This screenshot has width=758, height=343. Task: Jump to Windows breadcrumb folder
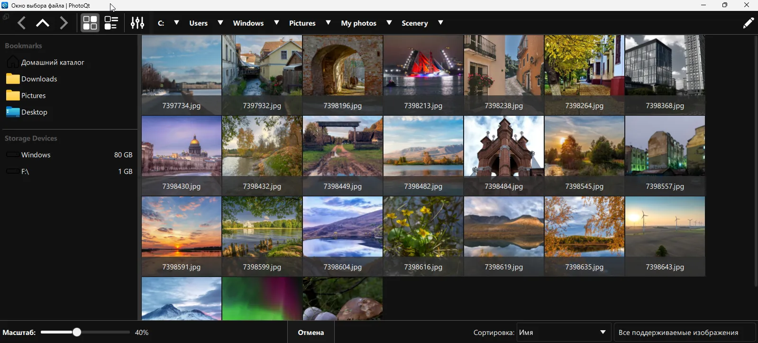(248, 23)
